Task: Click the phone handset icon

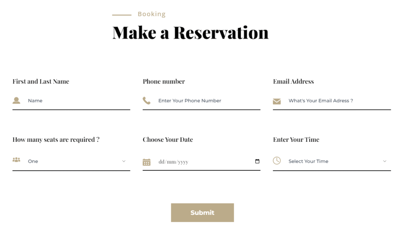Action: point(147,101)
